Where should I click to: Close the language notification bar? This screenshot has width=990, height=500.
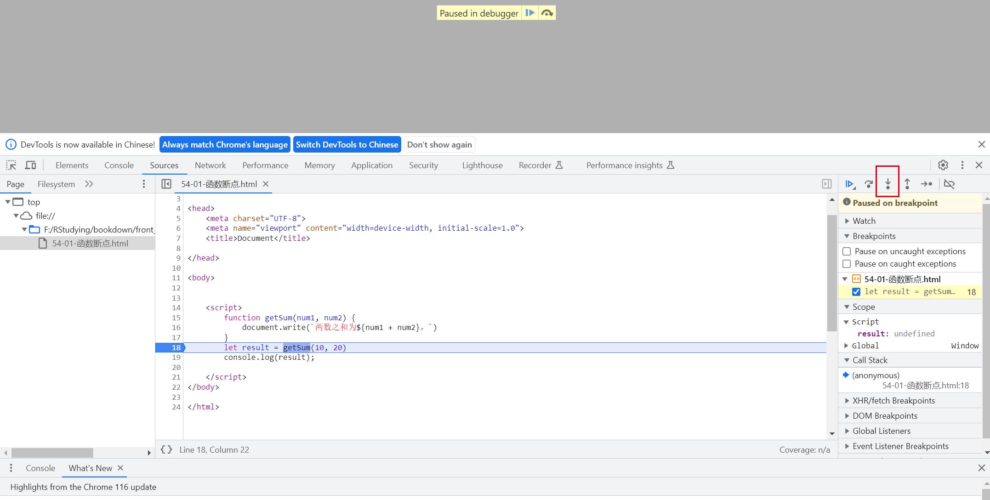[x=981, y=144]
